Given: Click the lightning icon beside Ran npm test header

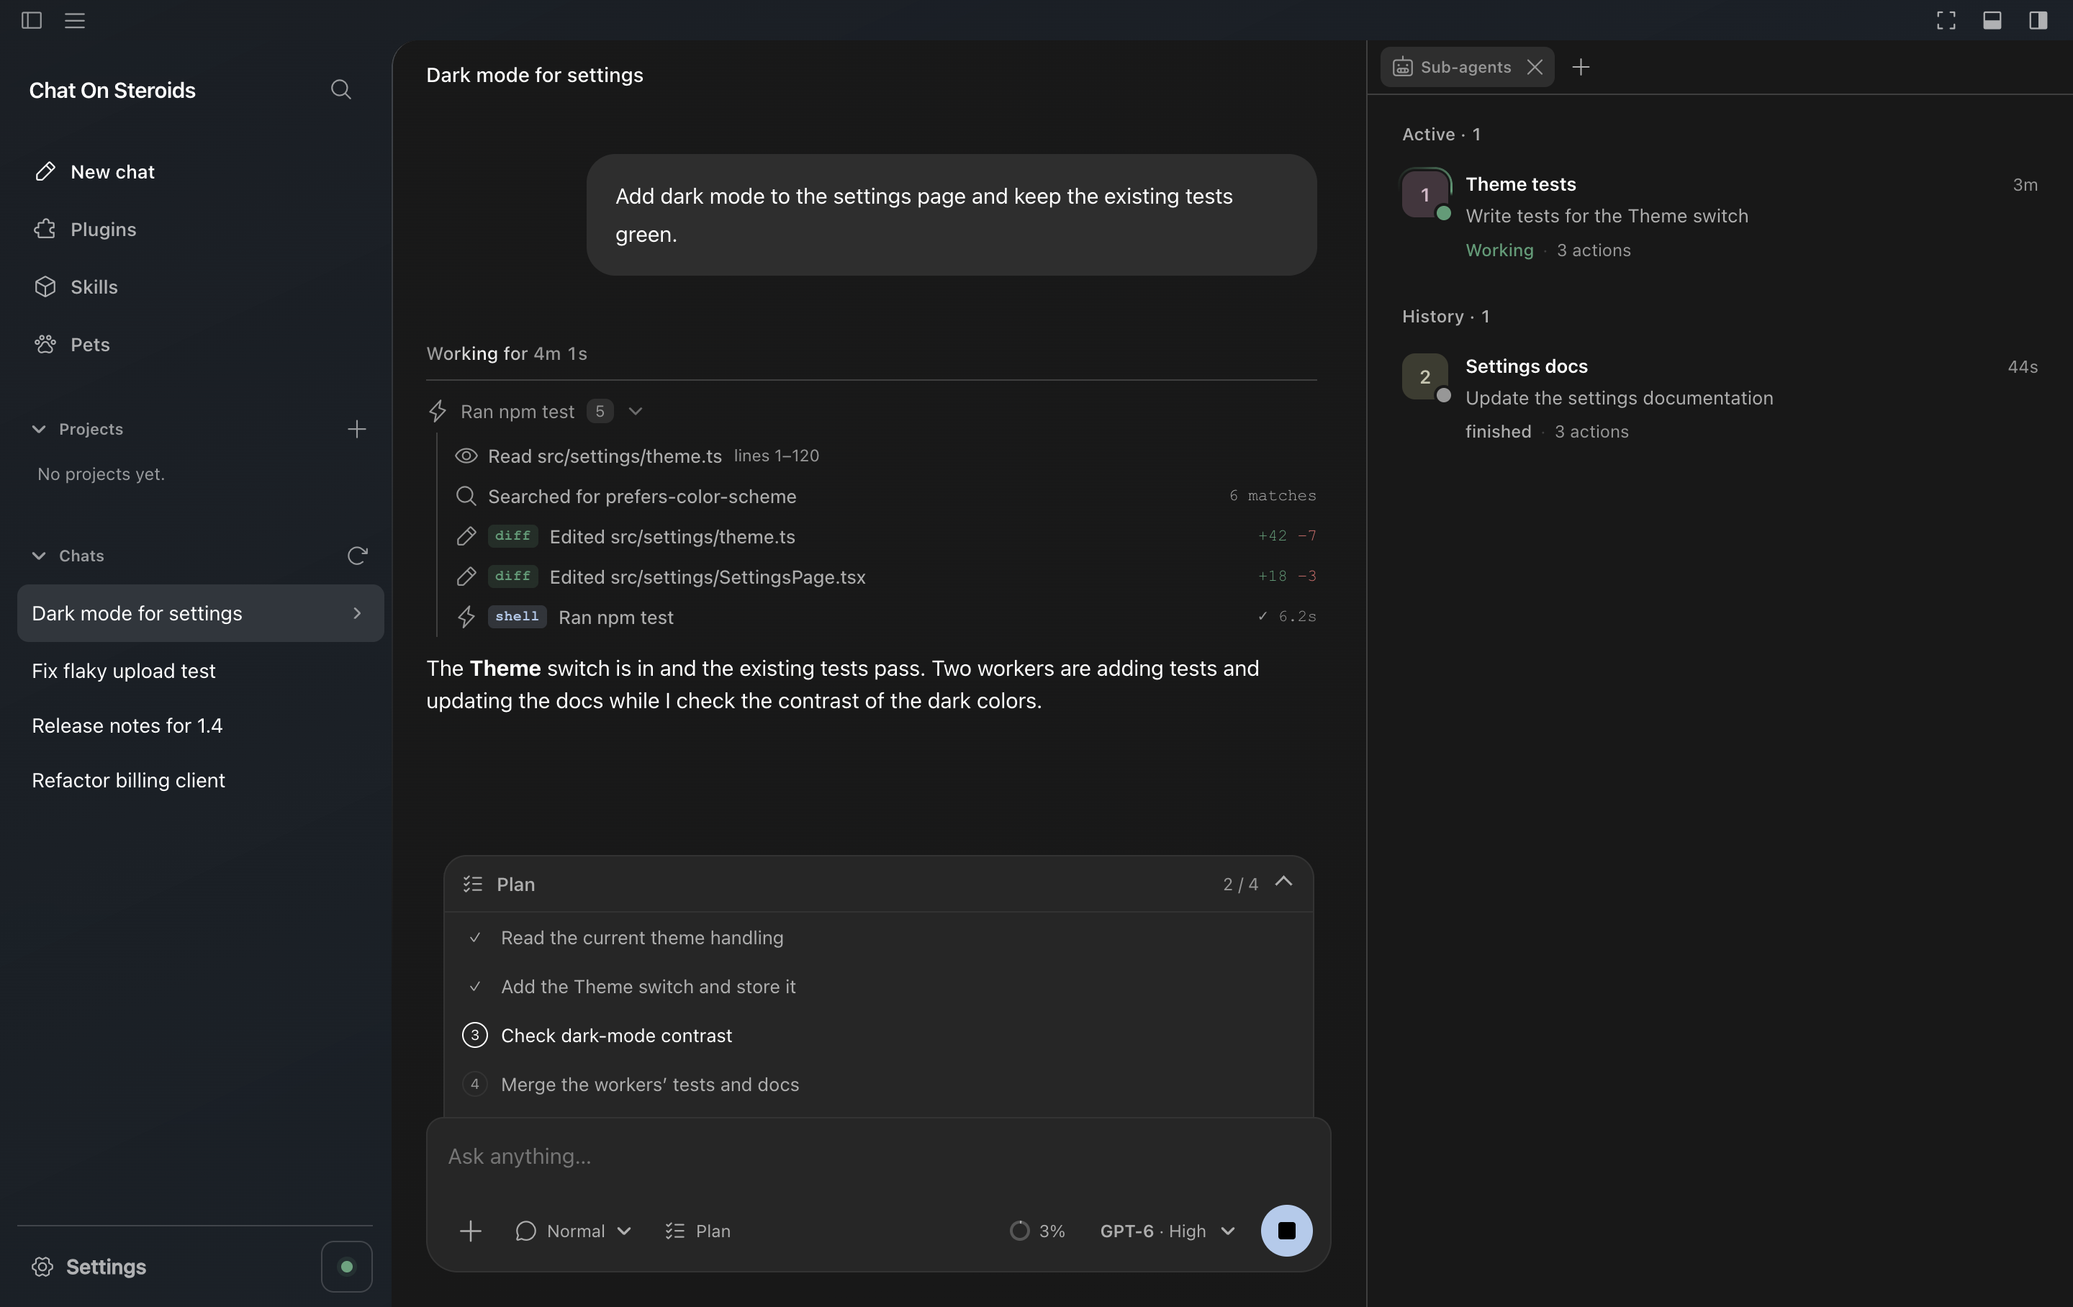Looking at the screenshot, I should tap(438, 412).
